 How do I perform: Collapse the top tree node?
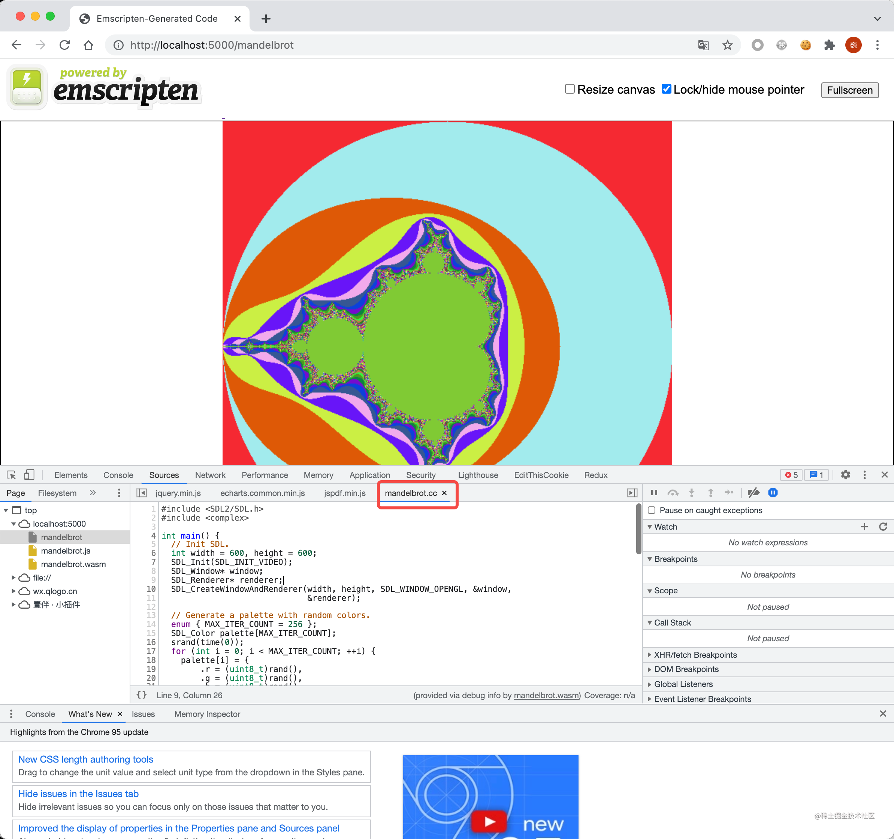point(6,510)
